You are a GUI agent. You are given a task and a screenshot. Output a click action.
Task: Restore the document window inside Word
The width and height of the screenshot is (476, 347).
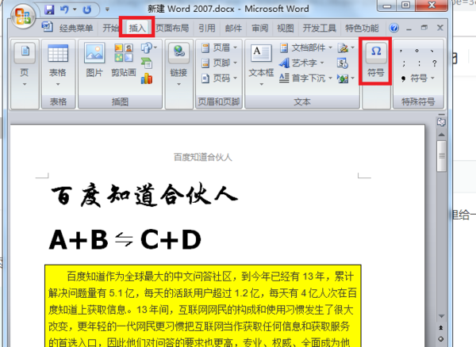pos(424,28)
